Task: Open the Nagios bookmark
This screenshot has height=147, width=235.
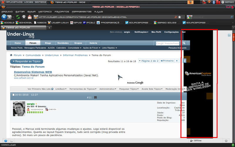Action: (40, 23)
